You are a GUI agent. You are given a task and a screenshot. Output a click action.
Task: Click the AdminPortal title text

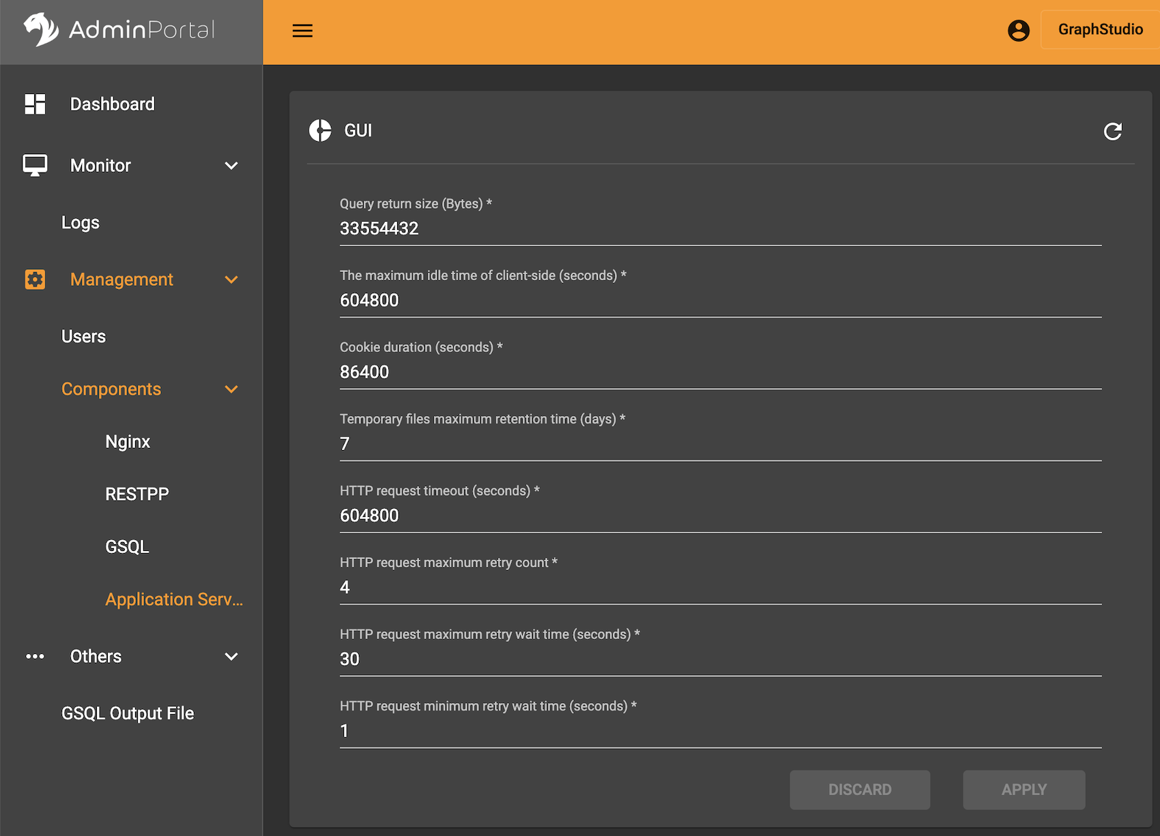click(x=142, y=29)
